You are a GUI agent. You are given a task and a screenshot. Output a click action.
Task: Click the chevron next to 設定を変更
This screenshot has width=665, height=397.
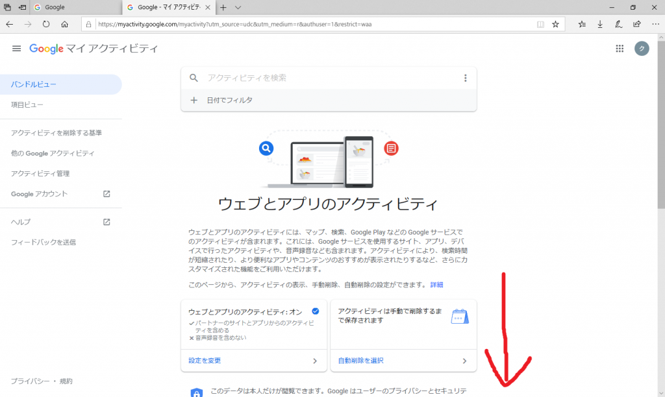315,361
